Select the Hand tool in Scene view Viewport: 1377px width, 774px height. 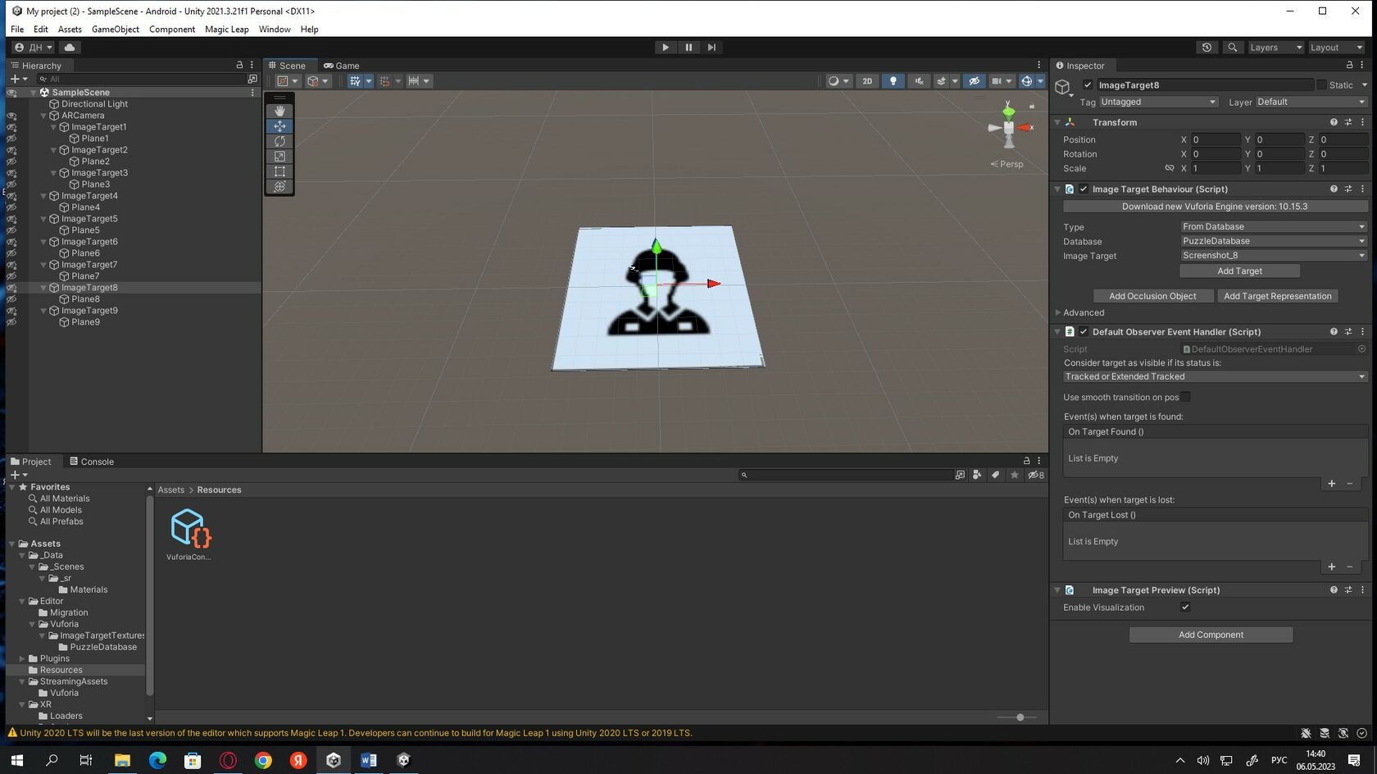(279, 111)
